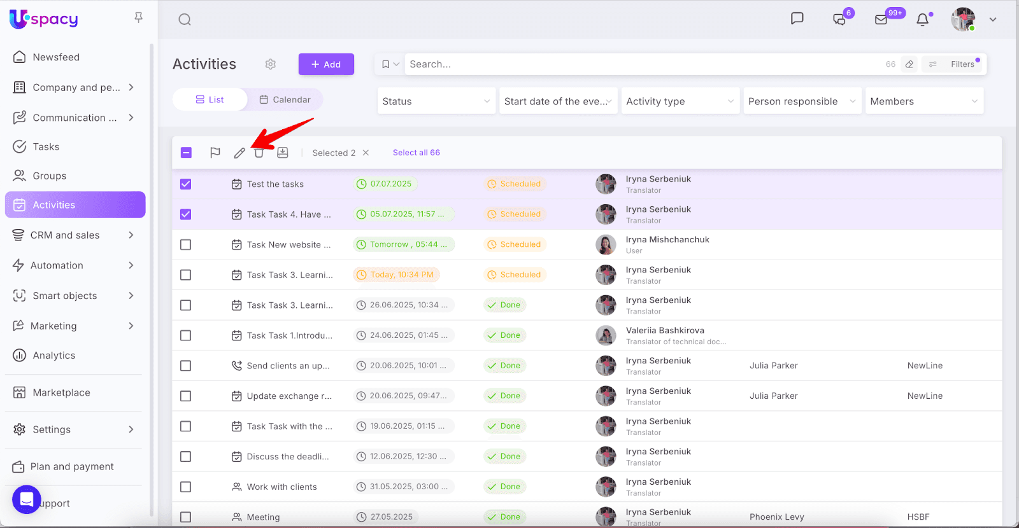
Task: Open the mail inbox icon with 99+ badge
Action: [881, 20]
